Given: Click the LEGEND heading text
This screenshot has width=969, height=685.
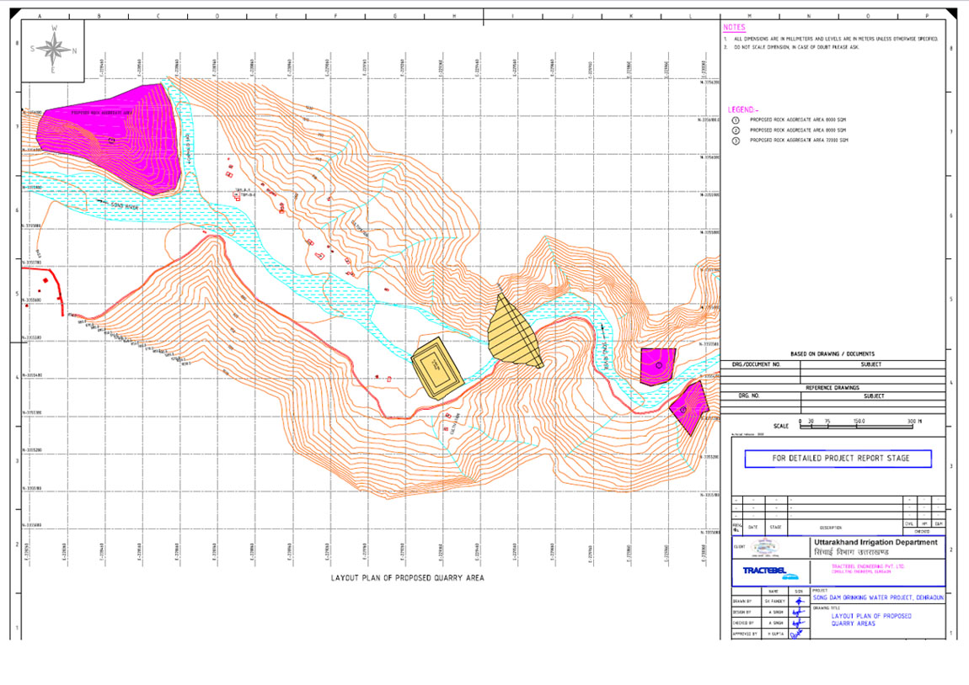Looking at the screenshot, I should [742, 110].
